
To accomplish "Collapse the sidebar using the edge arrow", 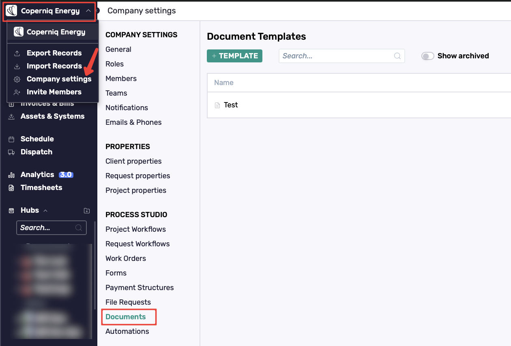I will coord(97,11).
